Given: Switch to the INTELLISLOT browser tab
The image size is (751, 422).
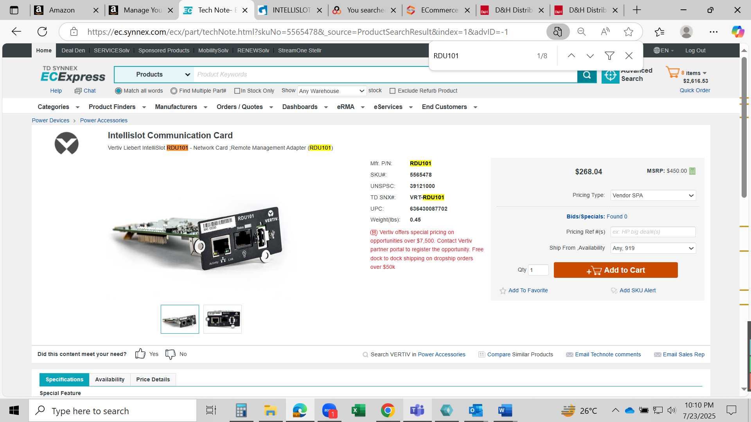Looking at the screenshot, I should pos(291,10).
